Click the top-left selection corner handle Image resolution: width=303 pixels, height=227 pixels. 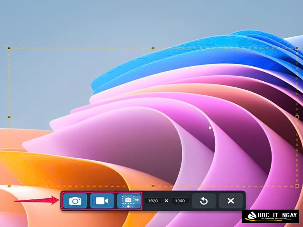(9, 48)
